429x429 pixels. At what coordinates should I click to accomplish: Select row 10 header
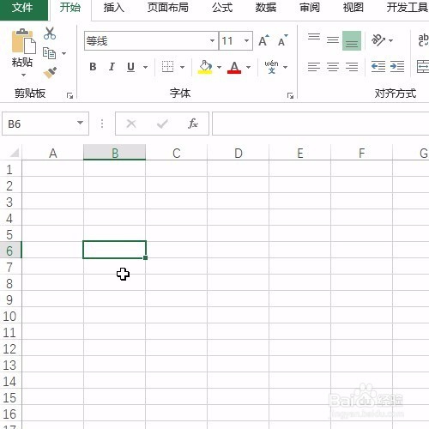pyautogui.click(x=10, y=316)
